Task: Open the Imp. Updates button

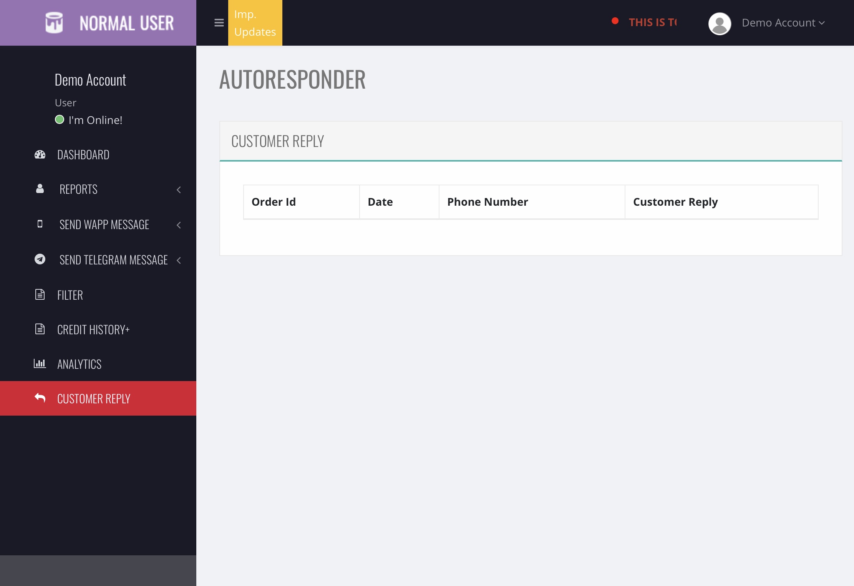Action: pyautogui.click(x=255, y=23)
